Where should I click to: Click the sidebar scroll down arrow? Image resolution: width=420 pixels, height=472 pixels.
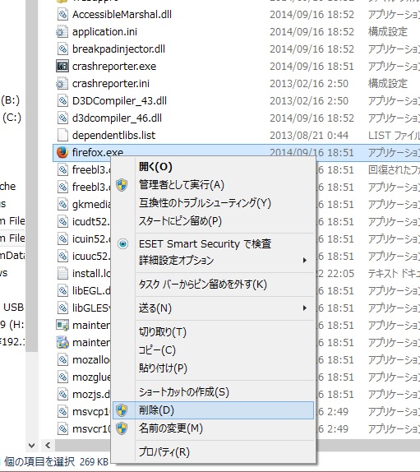tap(31, 445)
